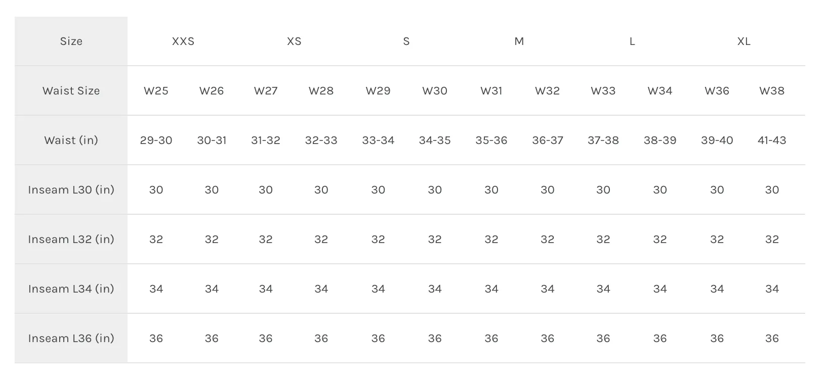Select the W36 waist size cell
827x381 pixels.
[x=717, y=91]
